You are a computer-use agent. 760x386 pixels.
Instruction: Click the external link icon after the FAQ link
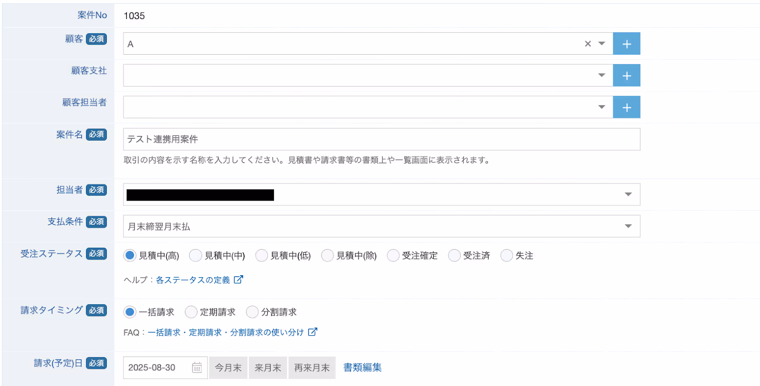pos(313,332)
